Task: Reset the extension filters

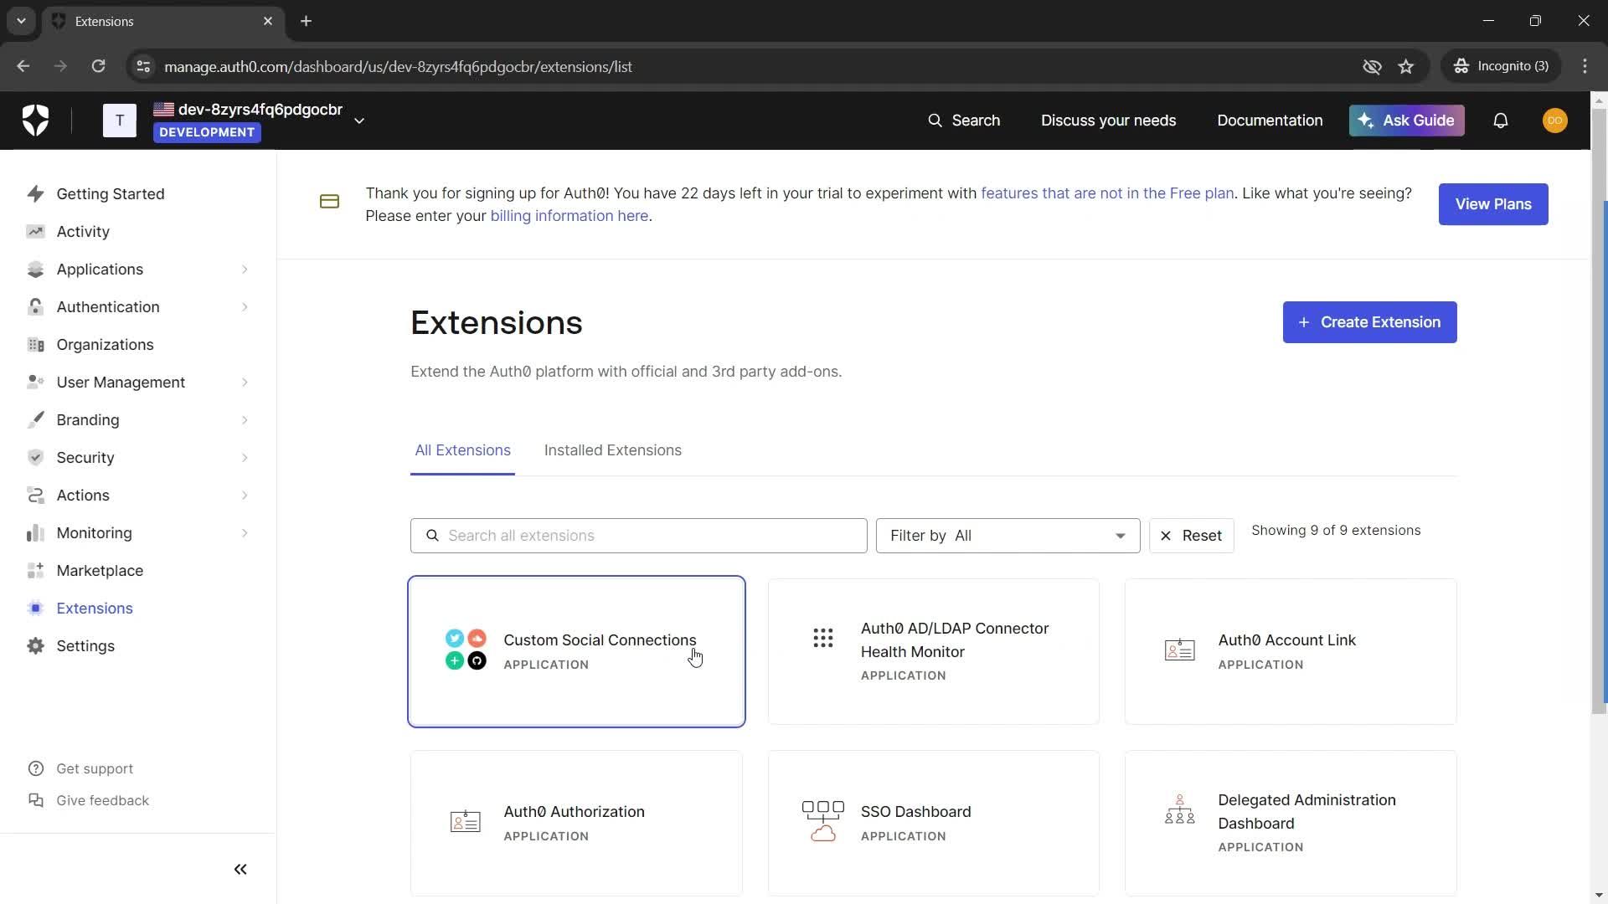Action: click(1191, 536)
